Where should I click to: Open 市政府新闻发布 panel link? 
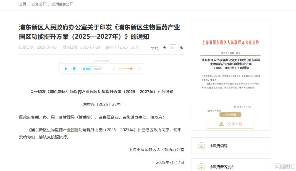230,165
